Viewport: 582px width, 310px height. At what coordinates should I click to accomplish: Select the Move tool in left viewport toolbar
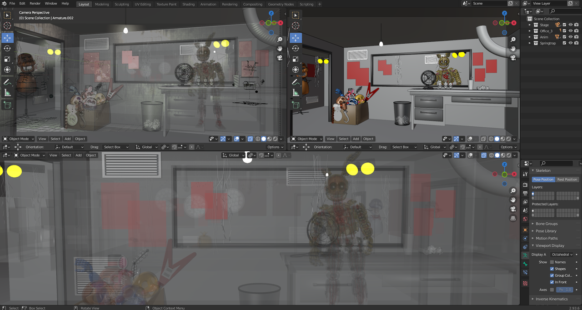(x=7, y=38)
